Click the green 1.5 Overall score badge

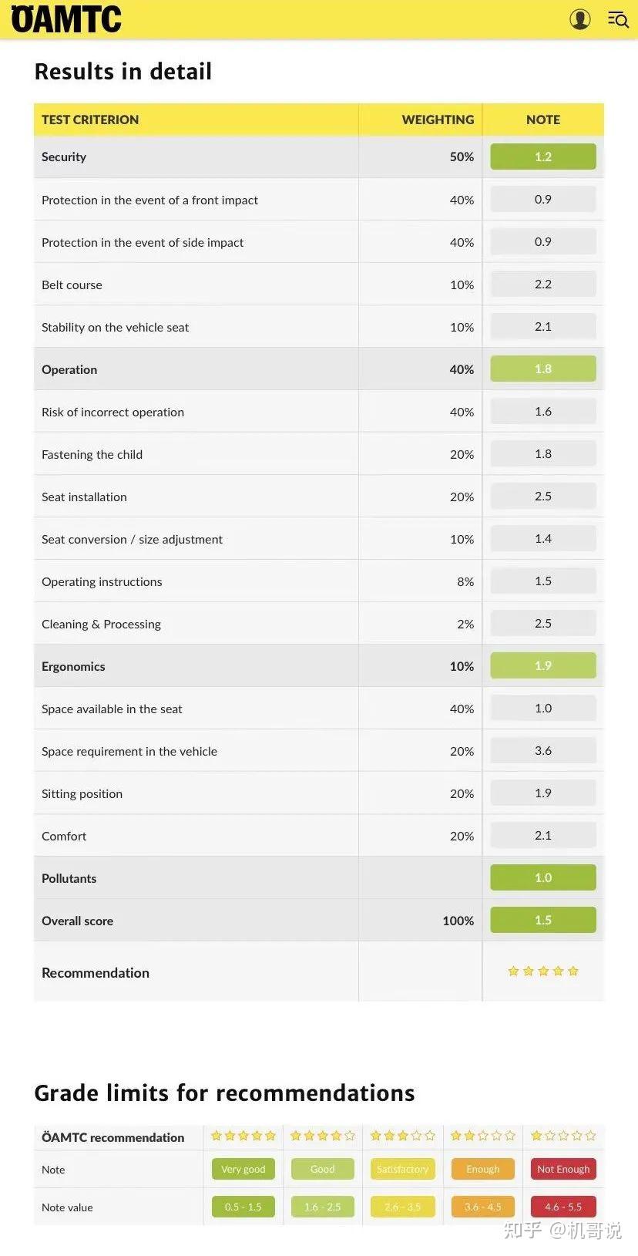pos(543,921)
